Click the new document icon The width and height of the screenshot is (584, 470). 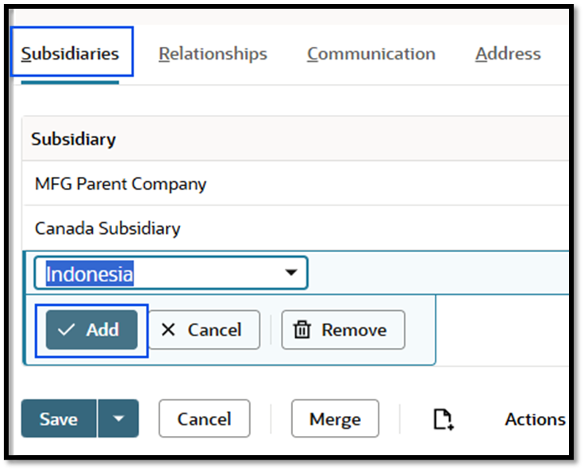click(443, 419)
